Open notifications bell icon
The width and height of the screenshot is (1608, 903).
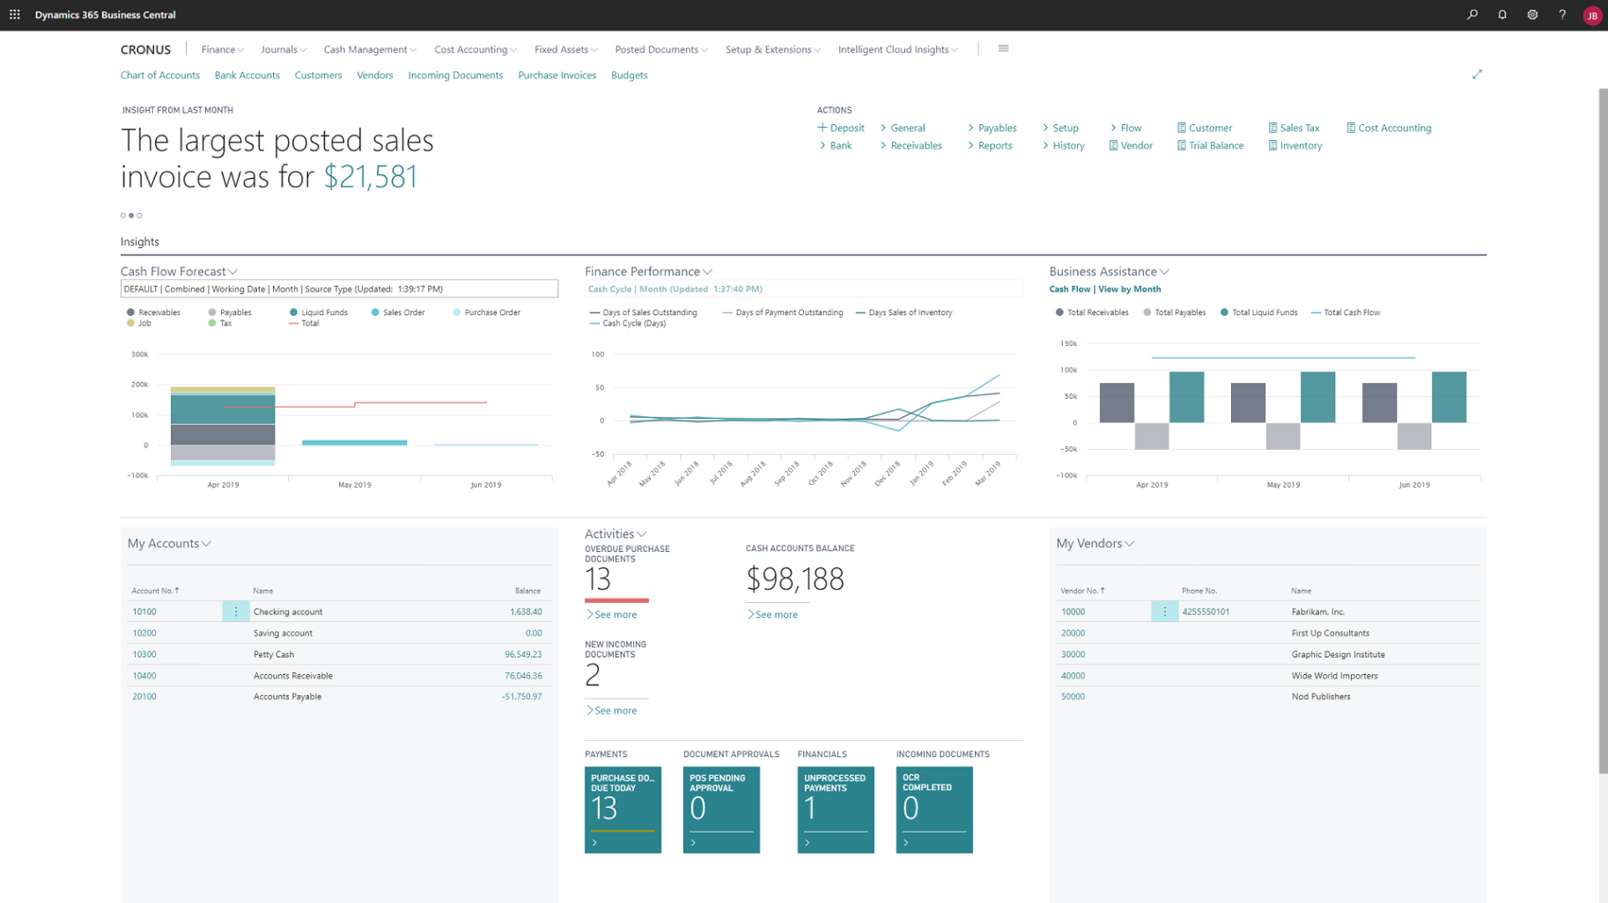tap(1502, 15)
